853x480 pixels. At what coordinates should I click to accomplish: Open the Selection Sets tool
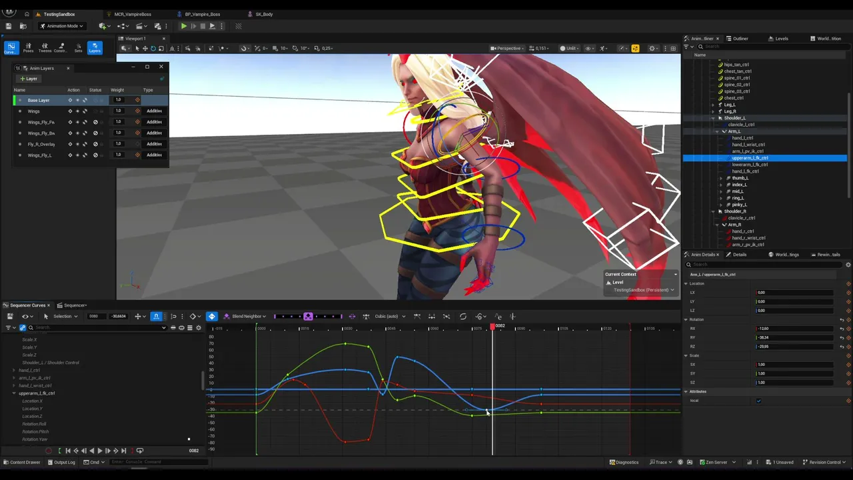pyautogui.click(x=78, y=48)
